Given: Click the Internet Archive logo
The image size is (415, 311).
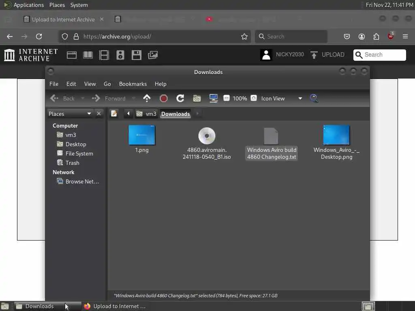Looking at the screenshot, I should click(31, 55).
